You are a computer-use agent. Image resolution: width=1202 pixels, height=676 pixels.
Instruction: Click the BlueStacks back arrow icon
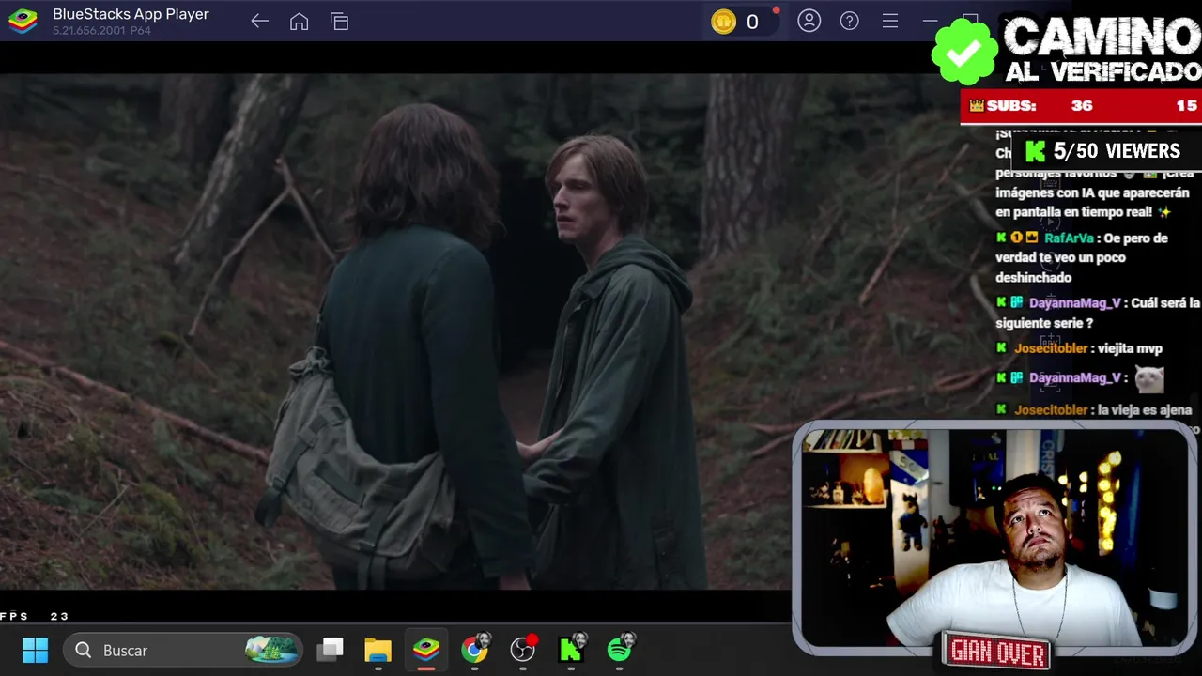point(260,22)
